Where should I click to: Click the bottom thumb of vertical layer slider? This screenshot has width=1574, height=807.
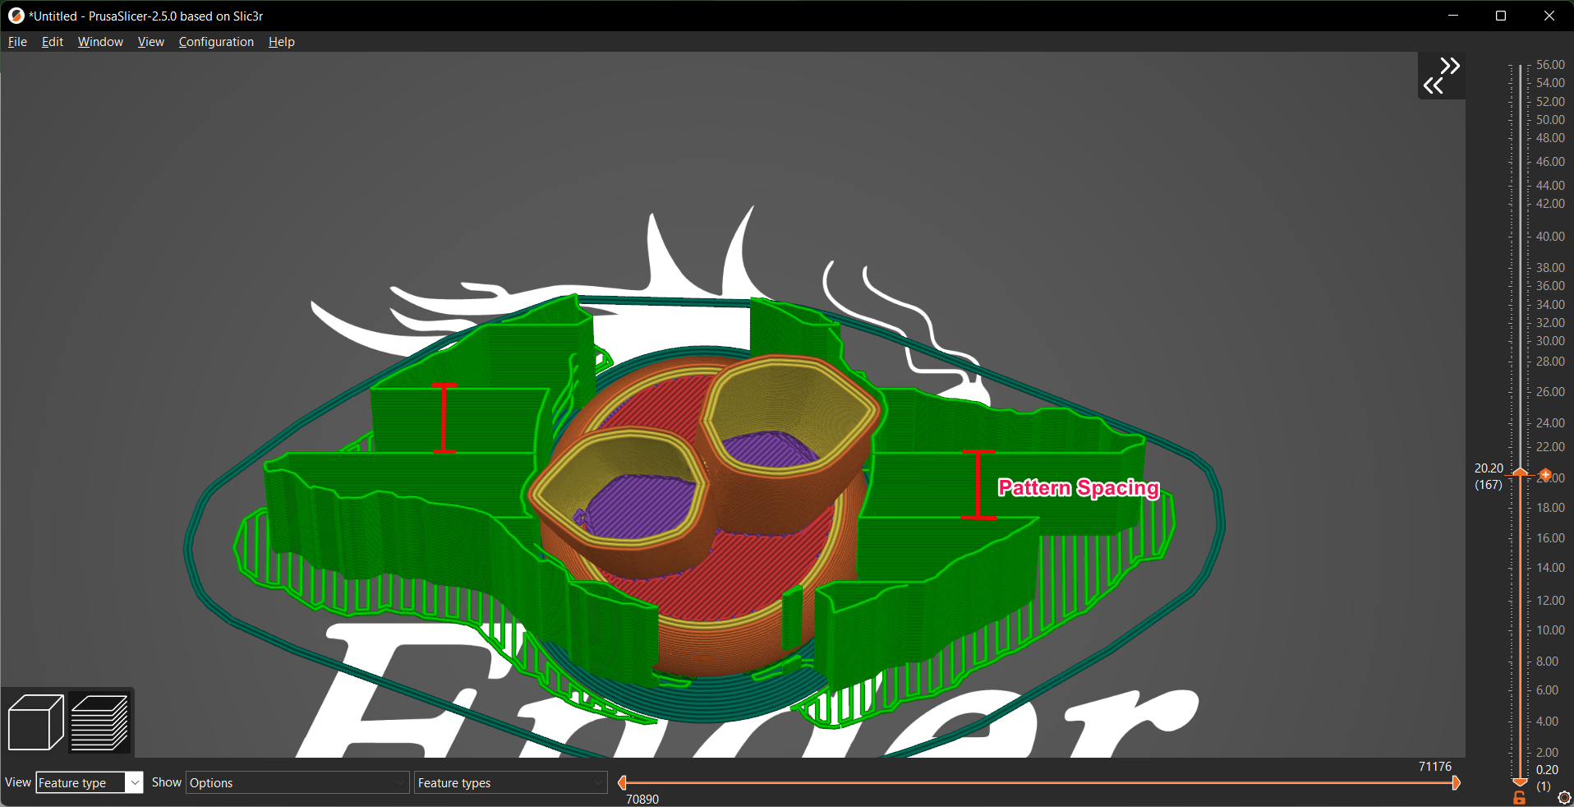(1521, 782)
